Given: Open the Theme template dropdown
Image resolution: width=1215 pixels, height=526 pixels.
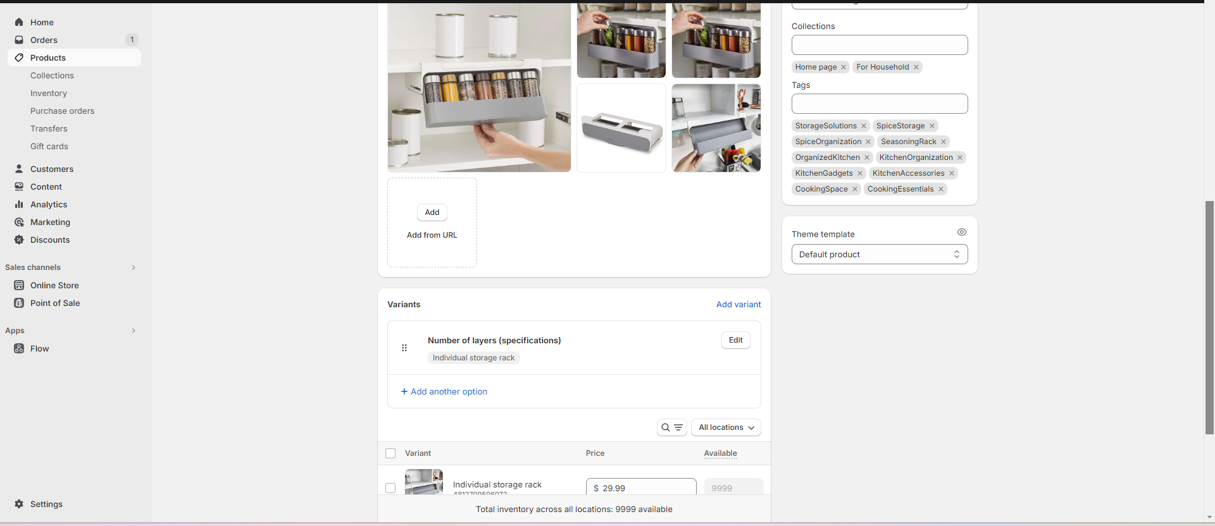Looking at the screenshot, I should 880,254.
